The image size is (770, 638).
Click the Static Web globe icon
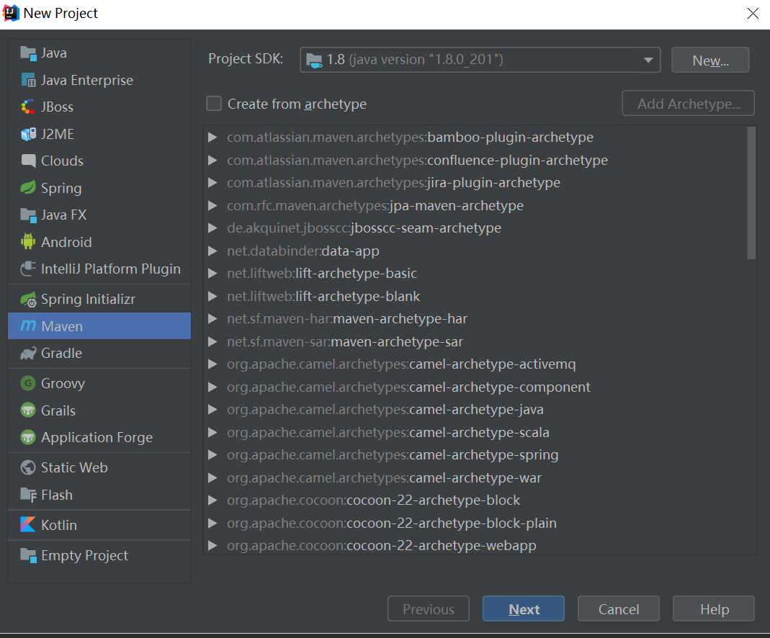pos(28,467)
